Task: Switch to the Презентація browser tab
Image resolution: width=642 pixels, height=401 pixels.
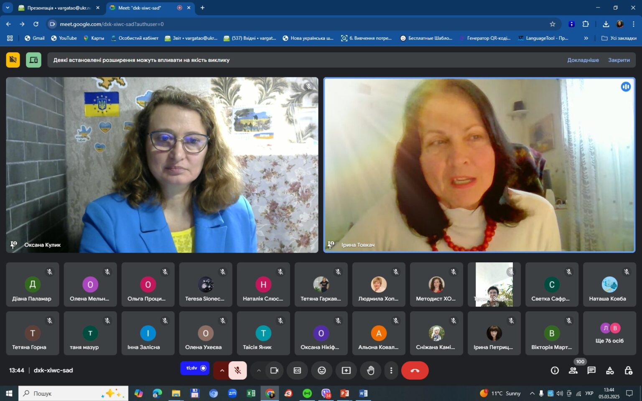Action: pyautogui.click(x=59, y=8)
